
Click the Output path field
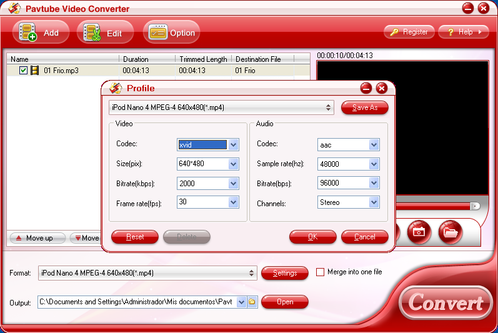click(x=137, y=302)
